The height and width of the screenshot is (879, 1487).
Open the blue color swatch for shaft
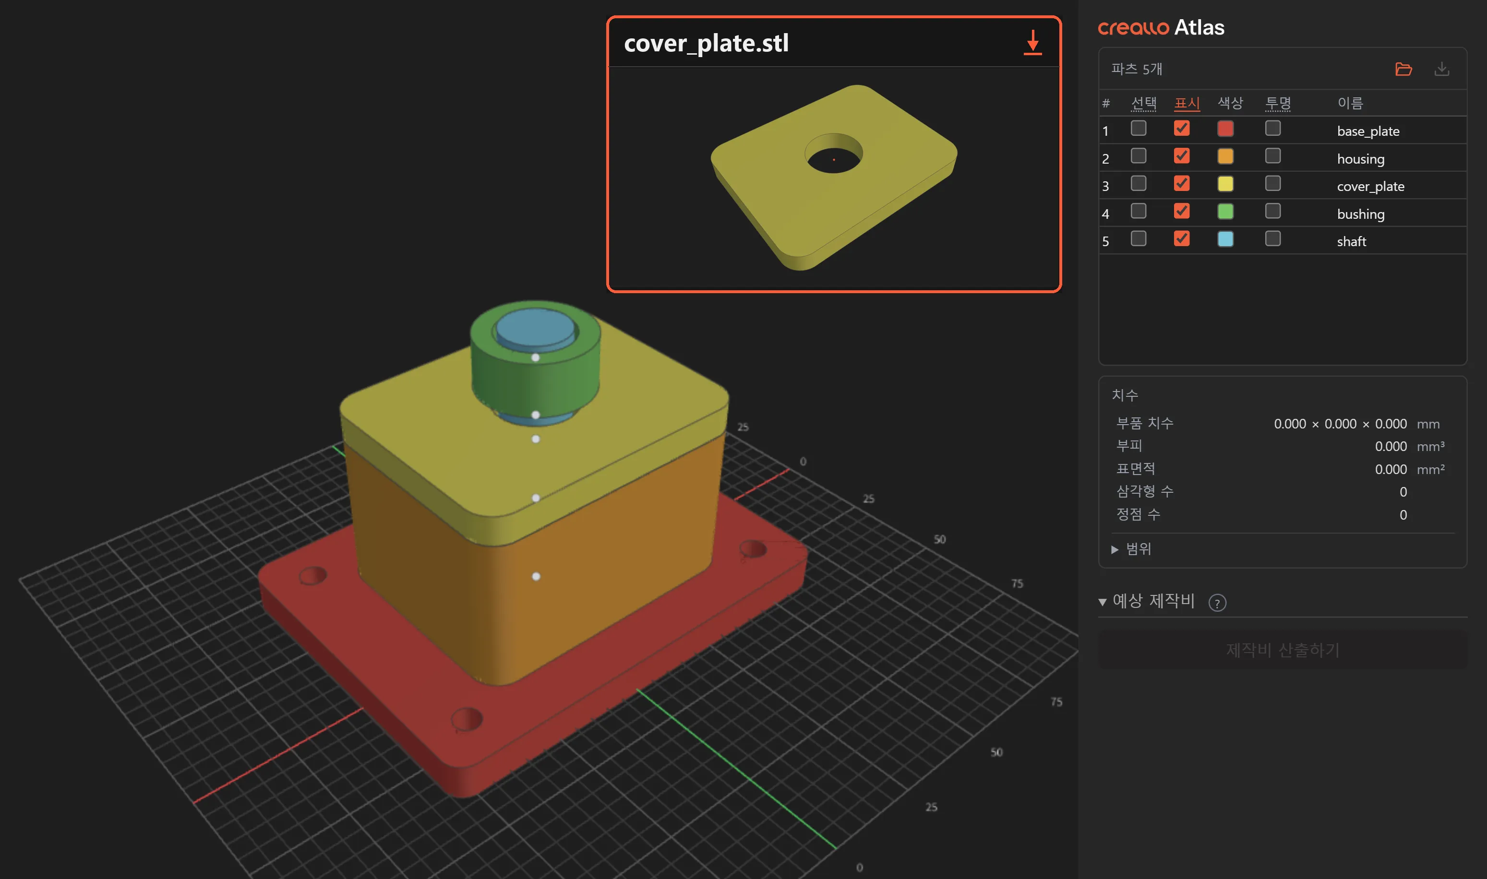1225,239
